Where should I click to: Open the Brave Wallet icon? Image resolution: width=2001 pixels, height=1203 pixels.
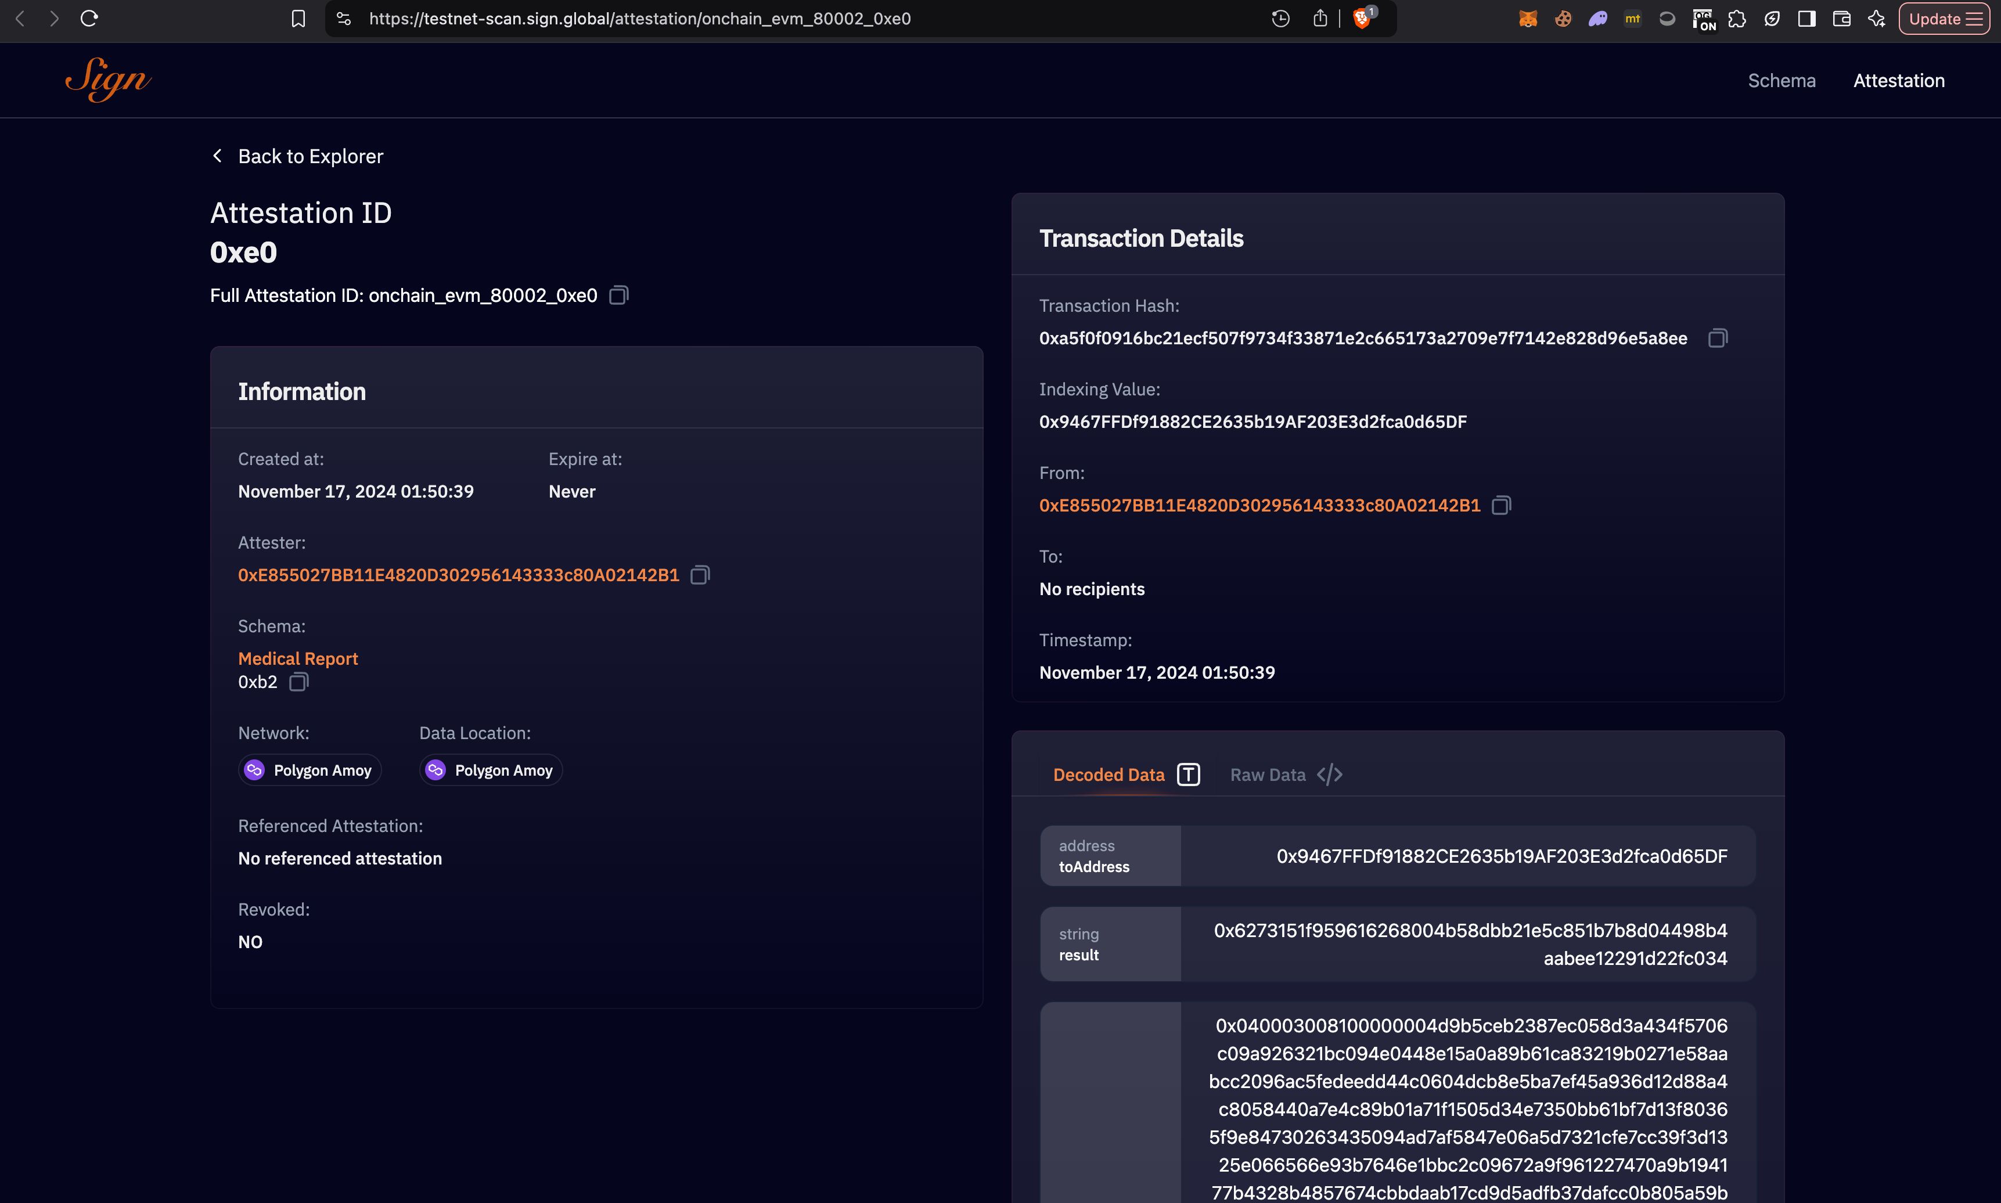(x=1841, y=19)
